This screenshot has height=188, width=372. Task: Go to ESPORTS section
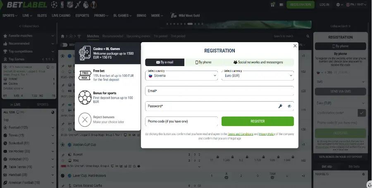[x=82, y=15]
